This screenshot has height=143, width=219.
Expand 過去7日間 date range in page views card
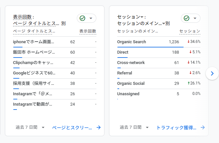point(30,127)
